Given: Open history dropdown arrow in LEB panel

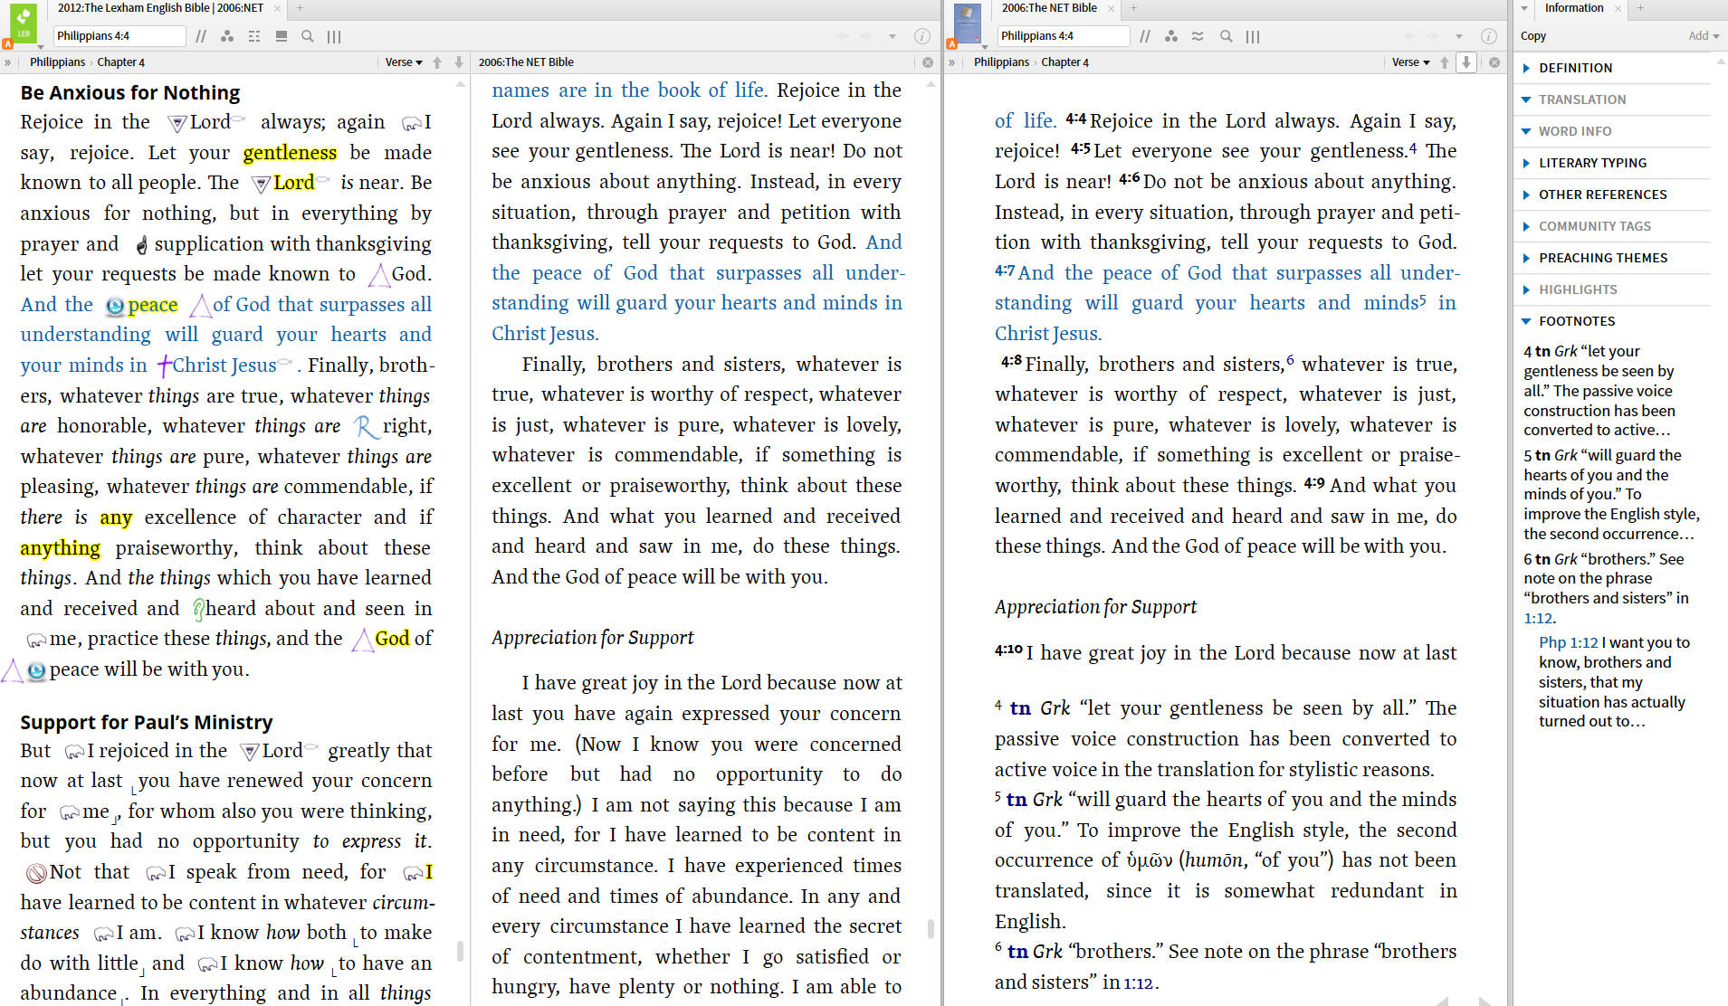Looking at the screenshot, I should [x=893, y=36].
